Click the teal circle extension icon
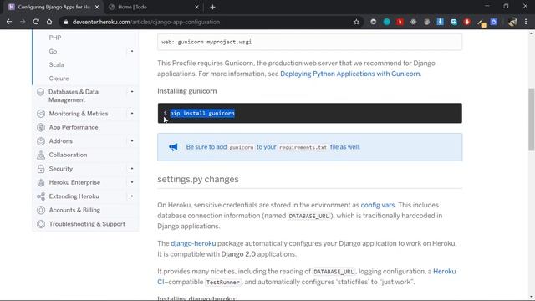This screenshot has height=301, width=535. 386,22
